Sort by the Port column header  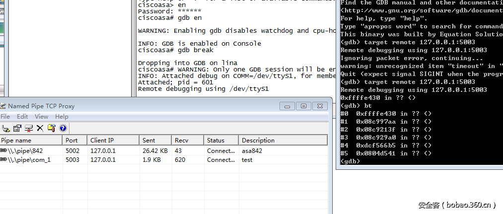(74, 141)
